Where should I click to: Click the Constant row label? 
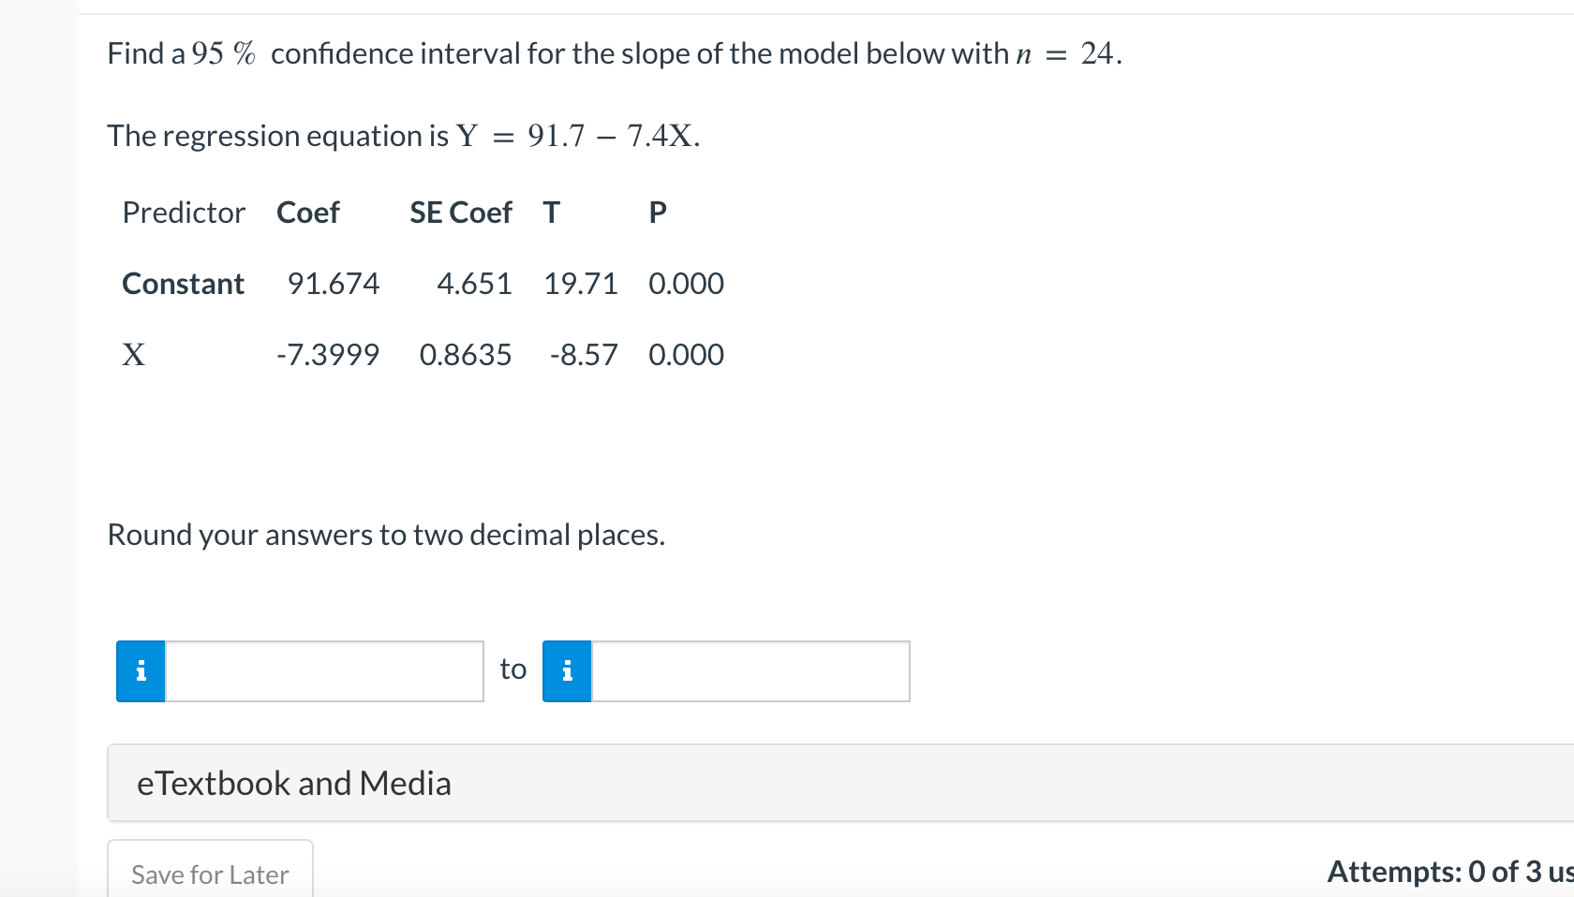coord(183,284)
